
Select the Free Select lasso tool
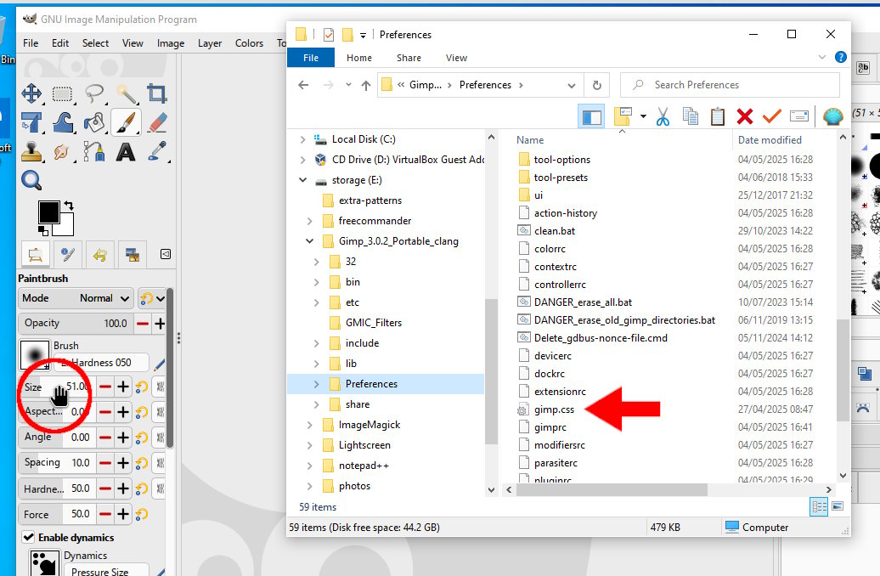[94, 93]
